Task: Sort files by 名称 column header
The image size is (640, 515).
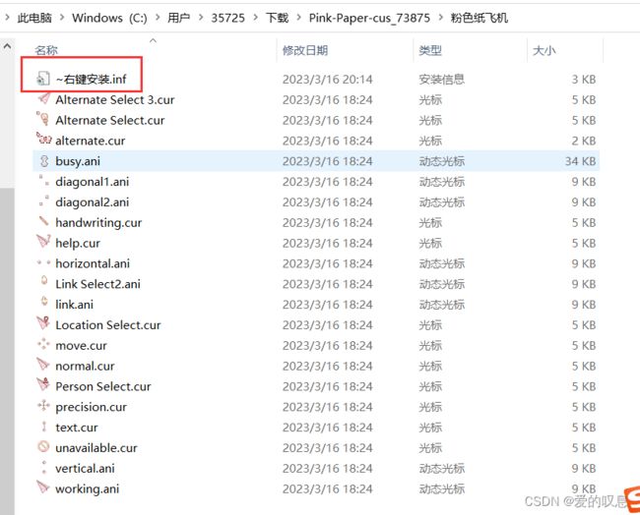Action: (x=46, y=50)
